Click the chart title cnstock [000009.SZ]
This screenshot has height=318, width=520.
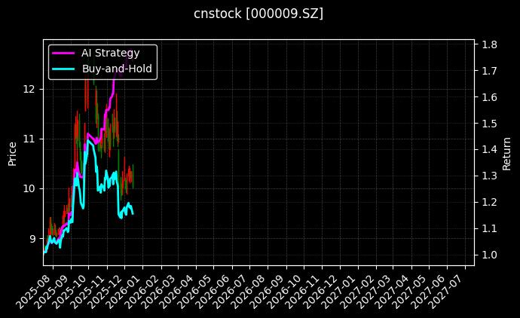(259, 14)
